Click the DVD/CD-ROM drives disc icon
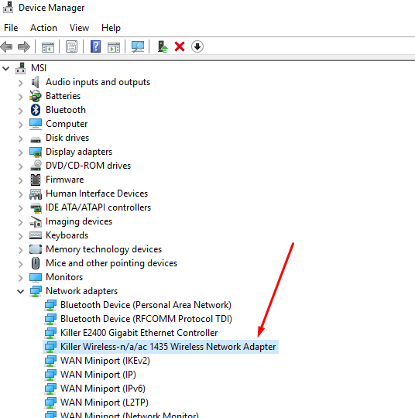Image resolution: width=415 pixels, height=418 pixels. [x=36, y=166]
